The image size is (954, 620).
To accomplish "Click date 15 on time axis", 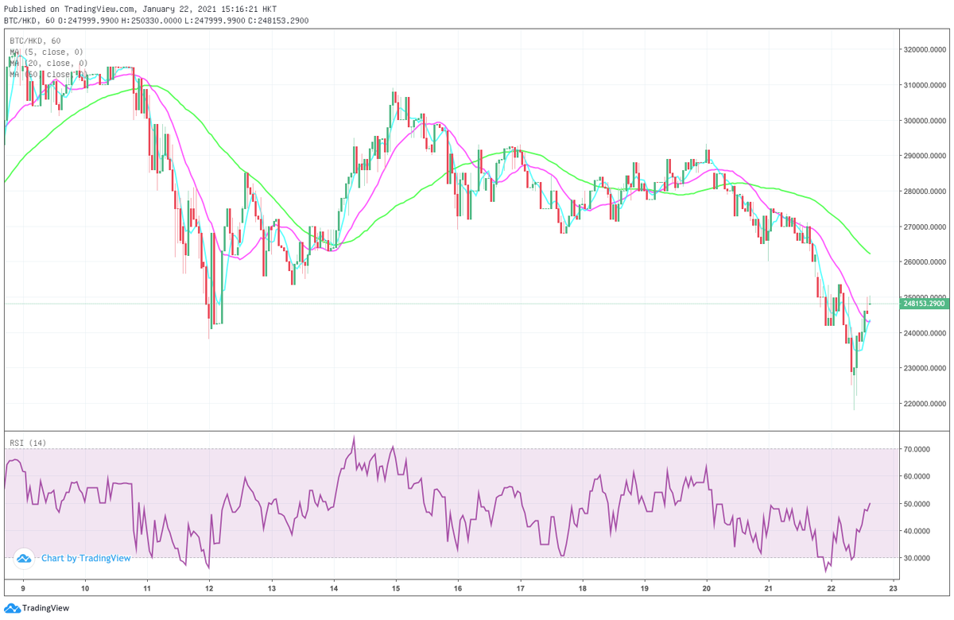I will tap(395, 589).
